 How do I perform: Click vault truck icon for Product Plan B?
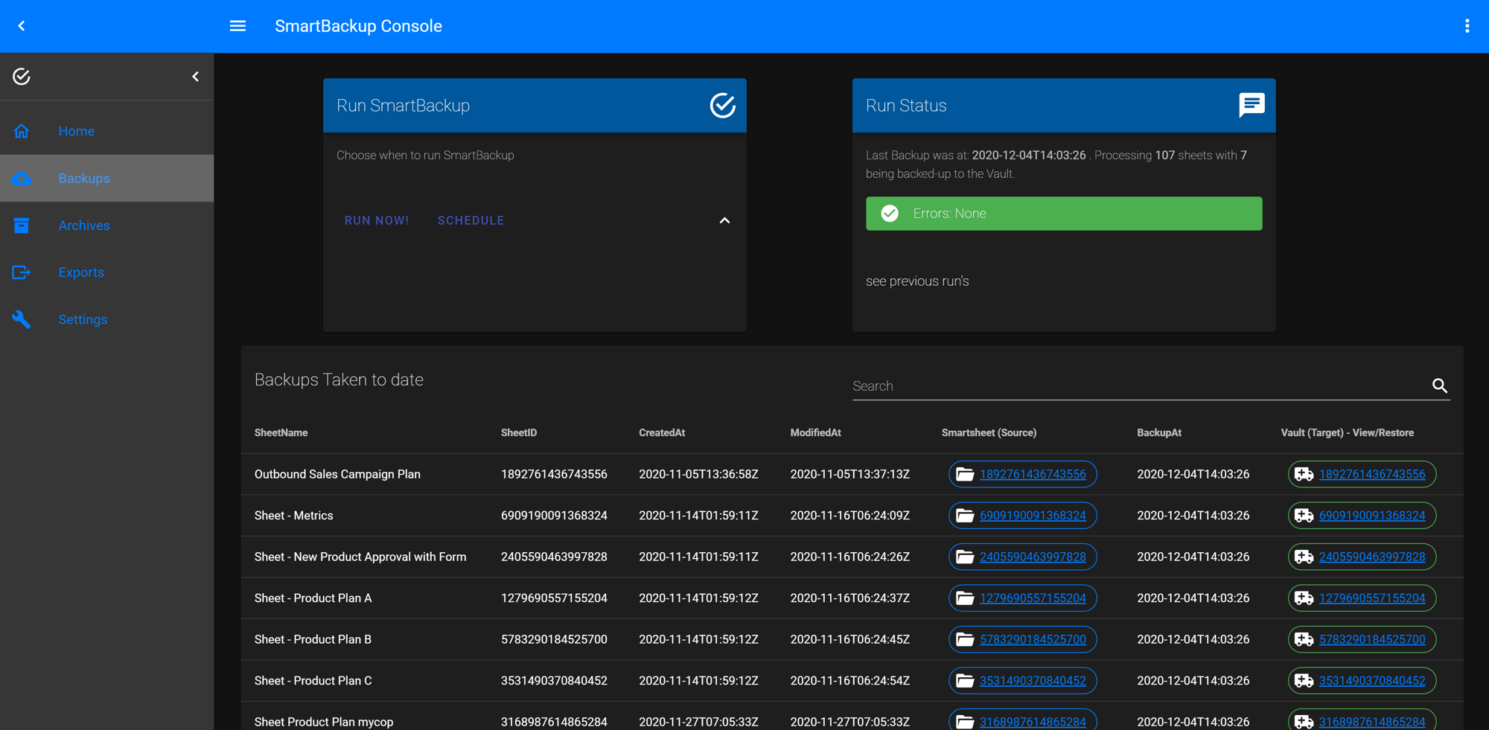(x=1304, y=639)
